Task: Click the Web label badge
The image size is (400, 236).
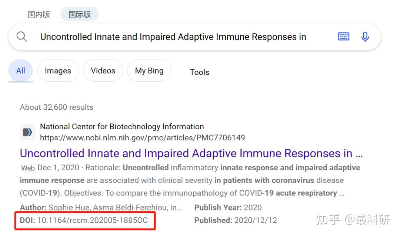Action: (28, 168)
